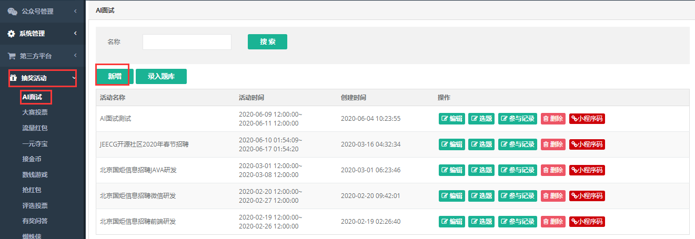Click creation time 2020-02-20 09:42:01
This screenshot has width=695, height=239.
click(370, 196)
